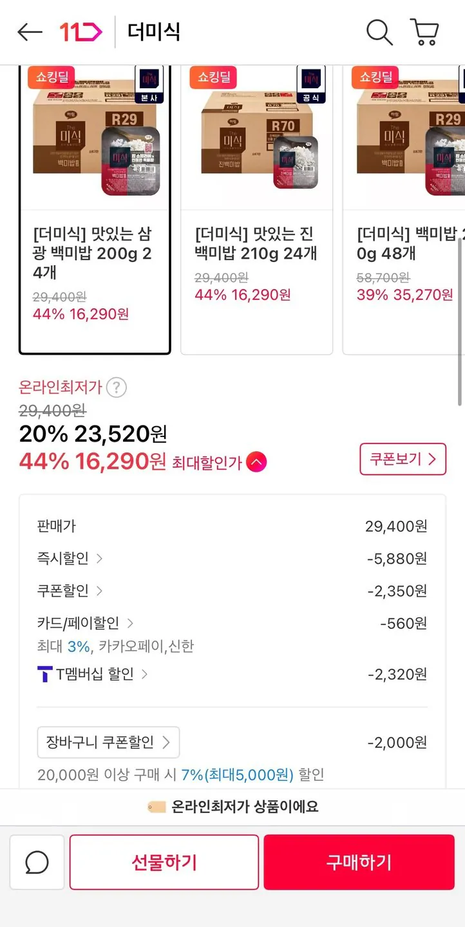
Task: Open 장바구니 쿠폰할인 option
Action: (108, 743)
